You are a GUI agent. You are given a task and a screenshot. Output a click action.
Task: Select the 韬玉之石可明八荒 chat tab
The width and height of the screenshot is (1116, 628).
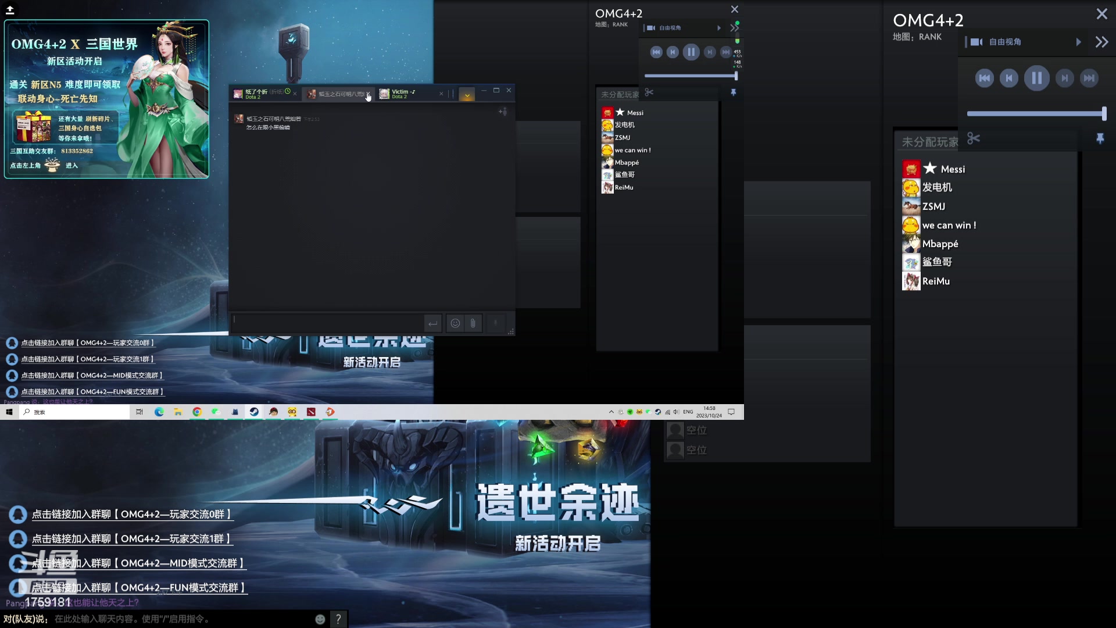(x=337, y=94)
